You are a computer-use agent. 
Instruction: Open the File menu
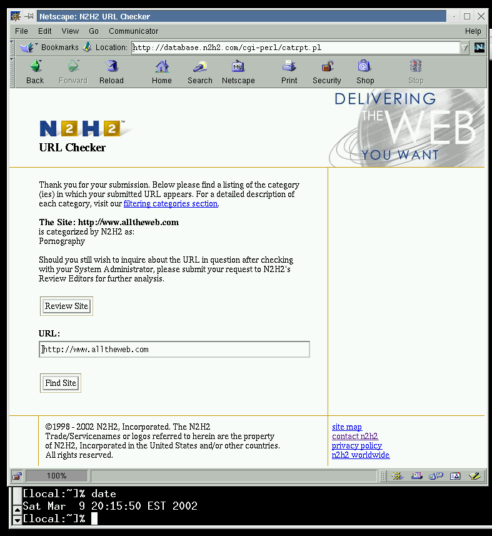point(21,31)
